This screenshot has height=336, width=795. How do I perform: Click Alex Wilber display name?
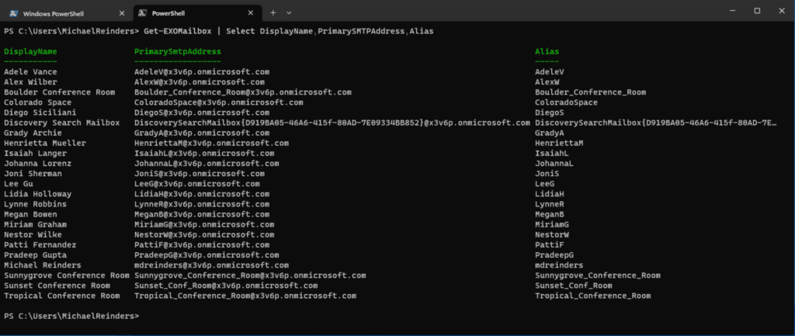[30, 82]
